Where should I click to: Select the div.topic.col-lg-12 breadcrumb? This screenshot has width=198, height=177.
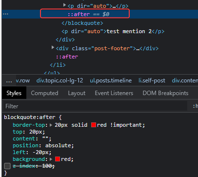[59, 80]
